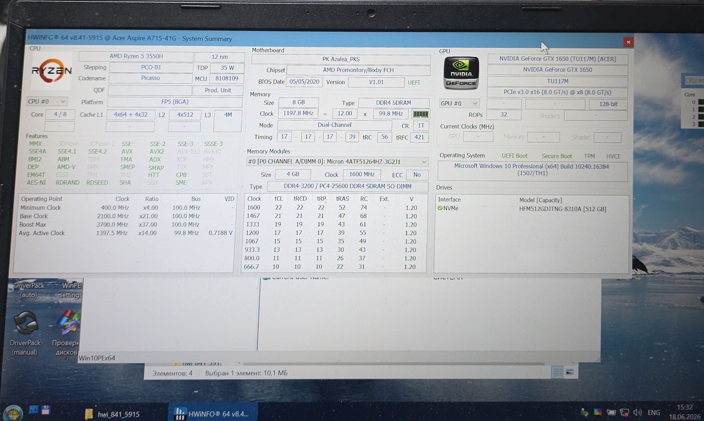The height and width of the screenshot is (421, 704).
Task: Click the 4 / 8 core count field
Action: click(x=60, y=115)
